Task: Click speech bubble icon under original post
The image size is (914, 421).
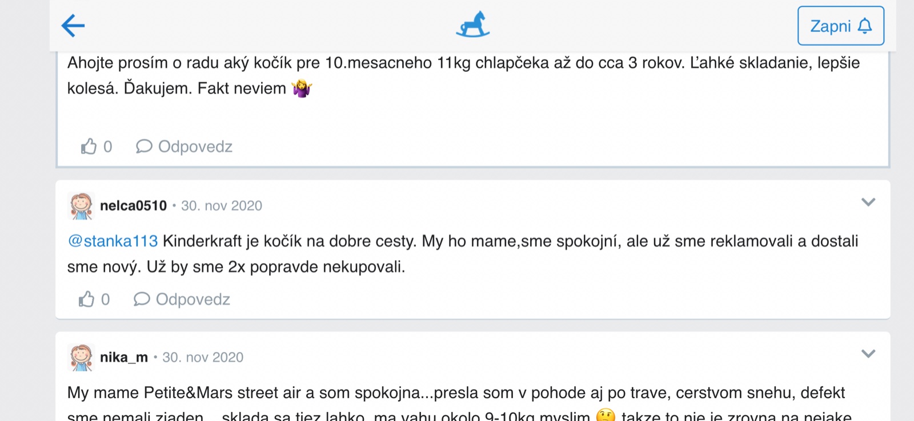Action: [144, 147]
